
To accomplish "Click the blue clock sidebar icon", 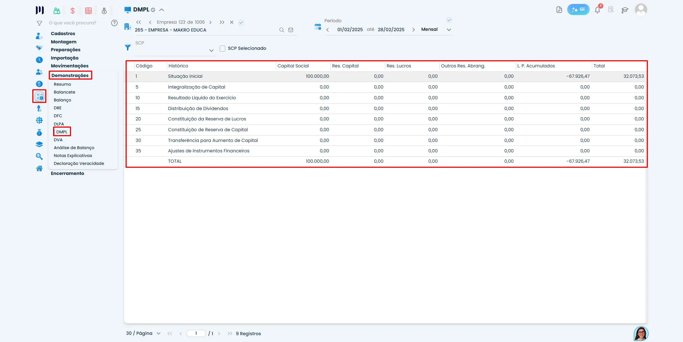I will (39, 60).
